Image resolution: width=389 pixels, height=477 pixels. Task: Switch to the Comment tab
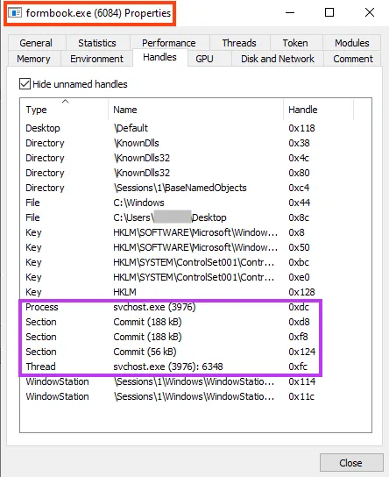coord(353,59)
